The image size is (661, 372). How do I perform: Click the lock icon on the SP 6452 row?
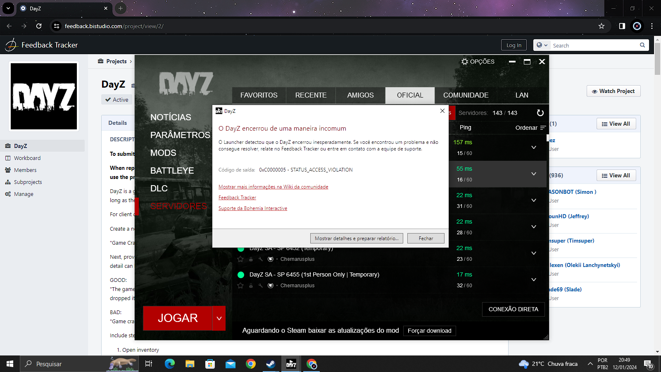coord(251,259)
